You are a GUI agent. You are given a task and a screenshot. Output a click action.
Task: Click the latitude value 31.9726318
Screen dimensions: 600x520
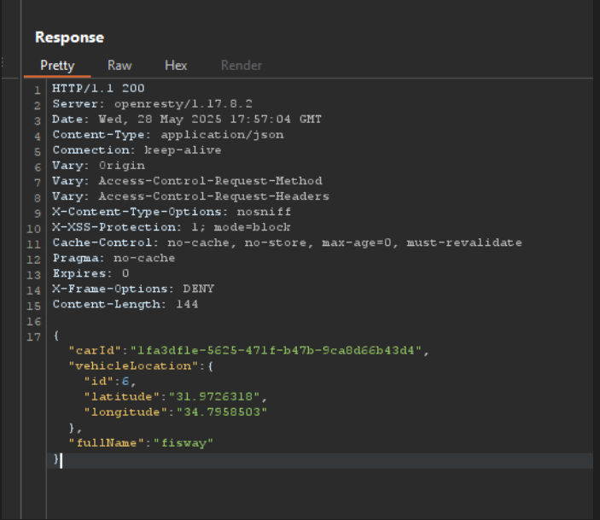pyautogui.click(x=214, y=397)
